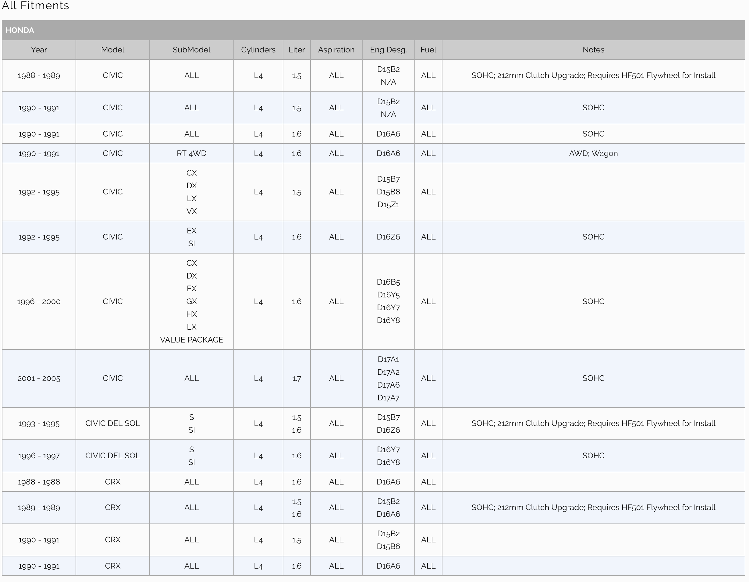Select the Liter column header
Screen dimensions: 749x582
(x=297, y=50)
